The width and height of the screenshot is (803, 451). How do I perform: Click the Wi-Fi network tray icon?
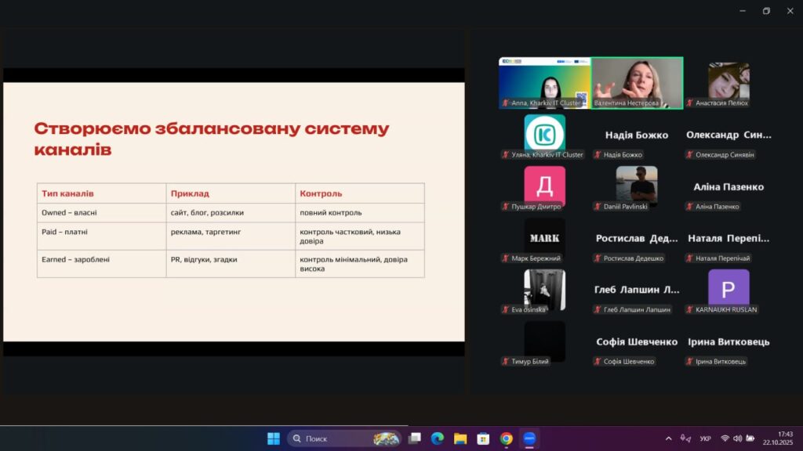point(725,438)
